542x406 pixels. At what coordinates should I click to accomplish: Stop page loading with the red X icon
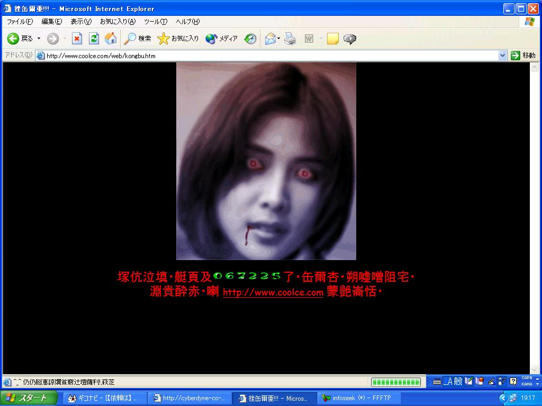(77, 39)
